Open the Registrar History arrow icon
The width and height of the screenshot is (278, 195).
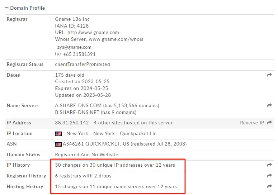coord(269,176)
